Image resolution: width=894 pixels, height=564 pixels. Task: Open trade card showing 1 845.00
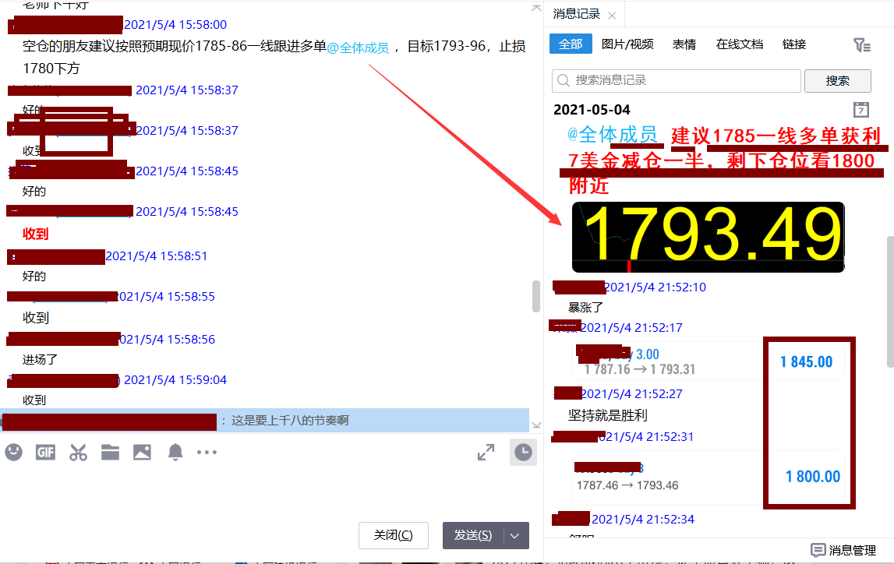708,361
